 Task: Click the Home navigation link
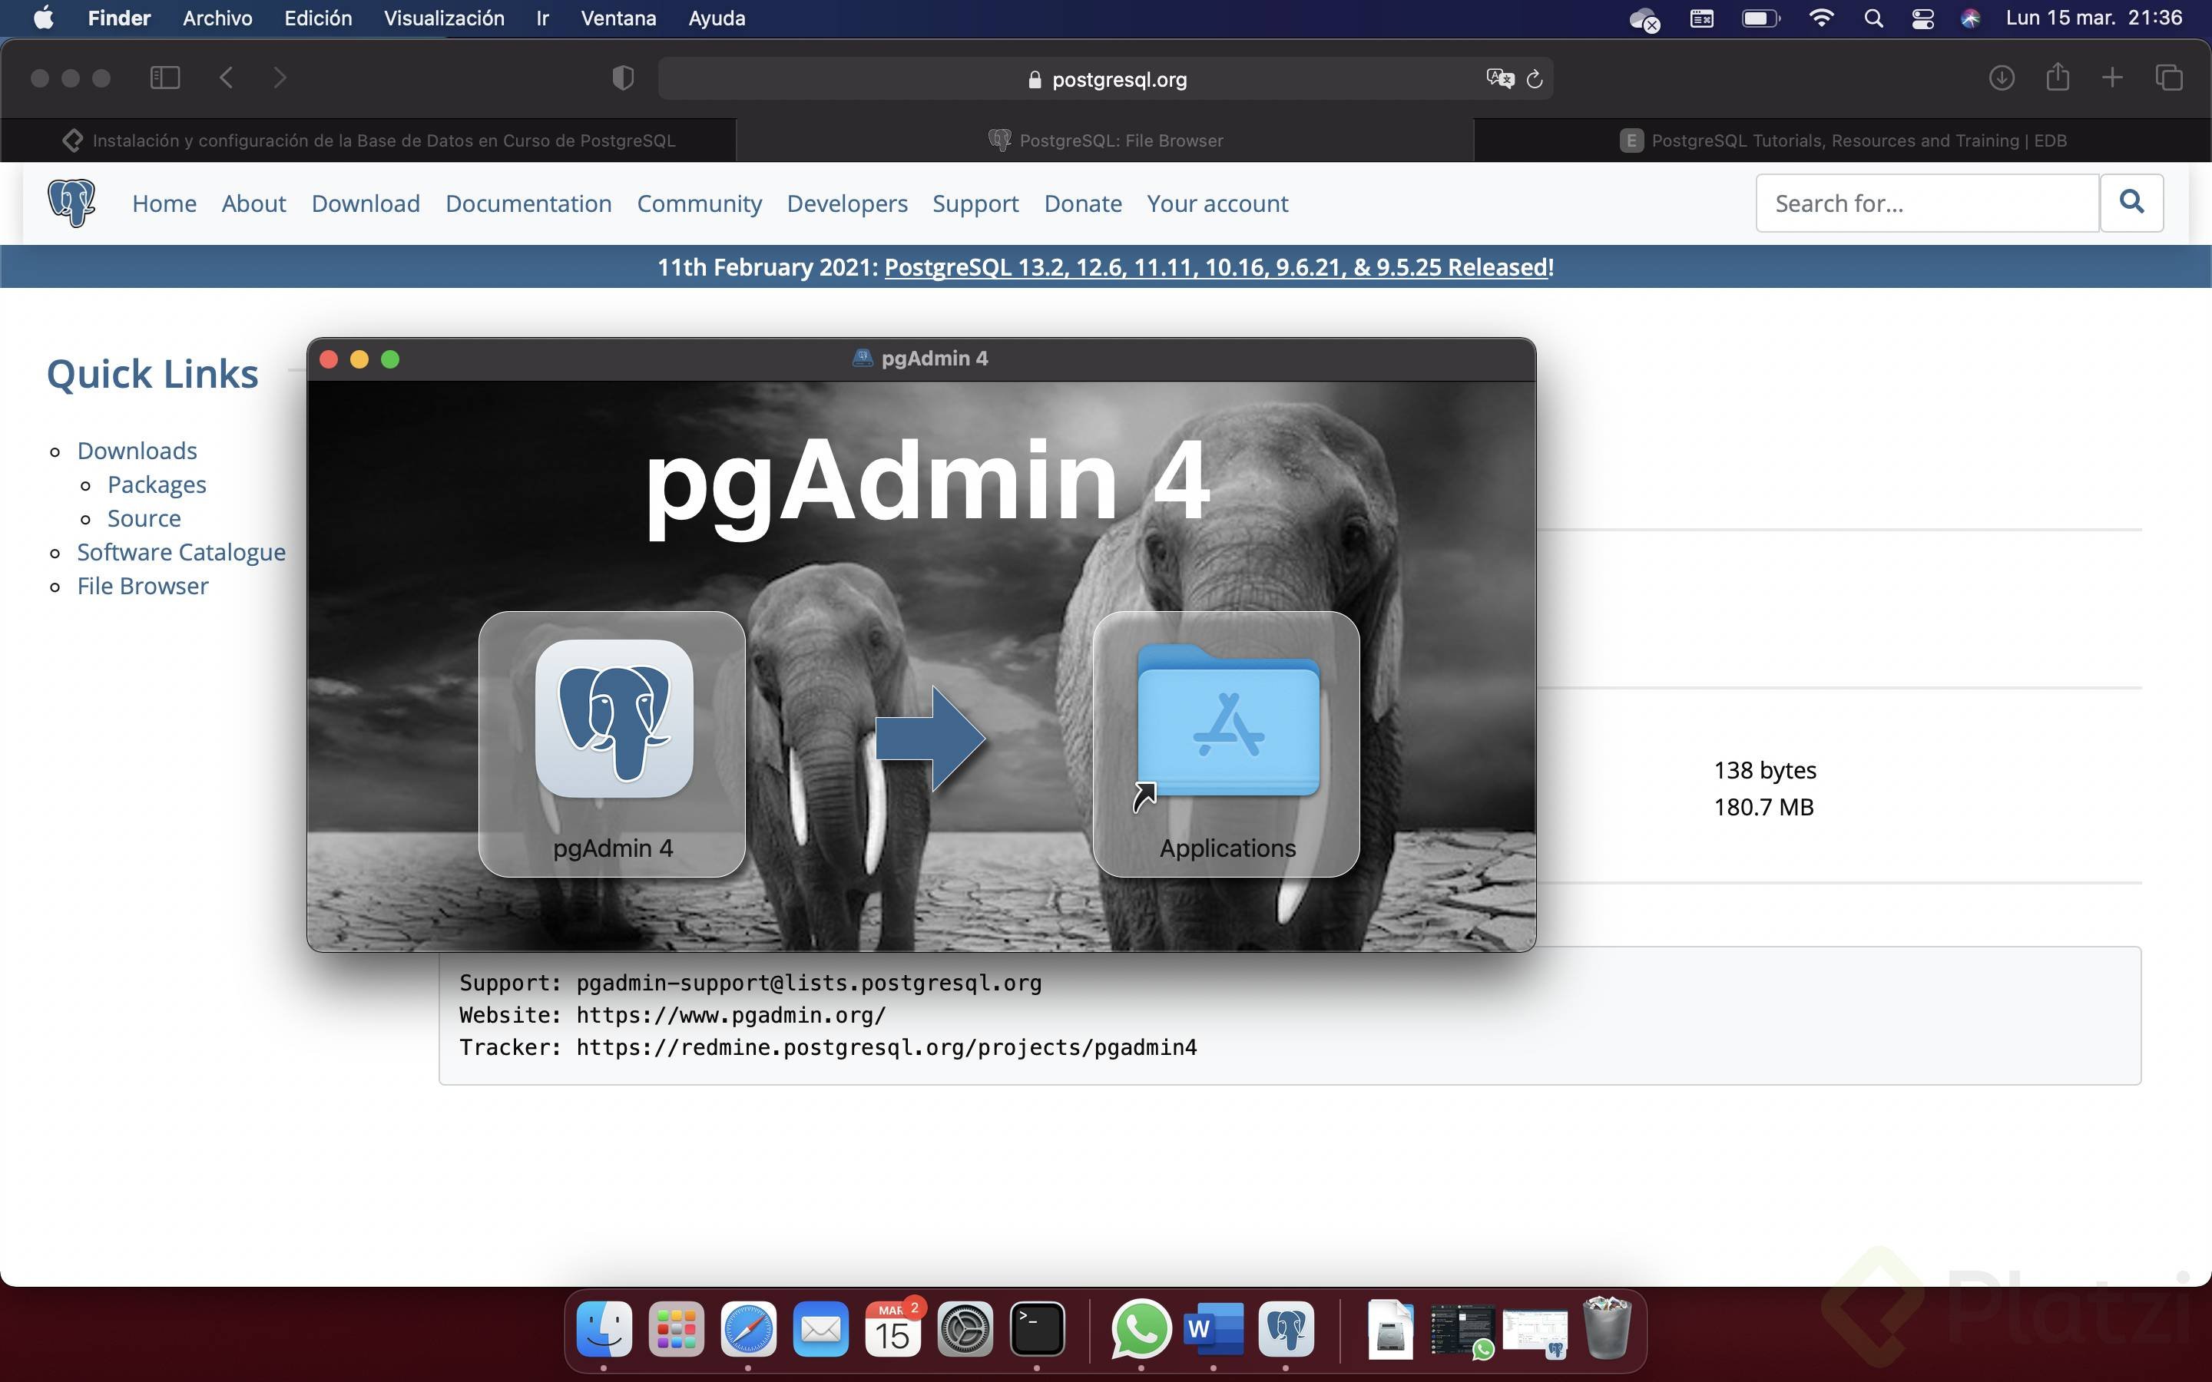pyautogui.click(x=164, y=203)
